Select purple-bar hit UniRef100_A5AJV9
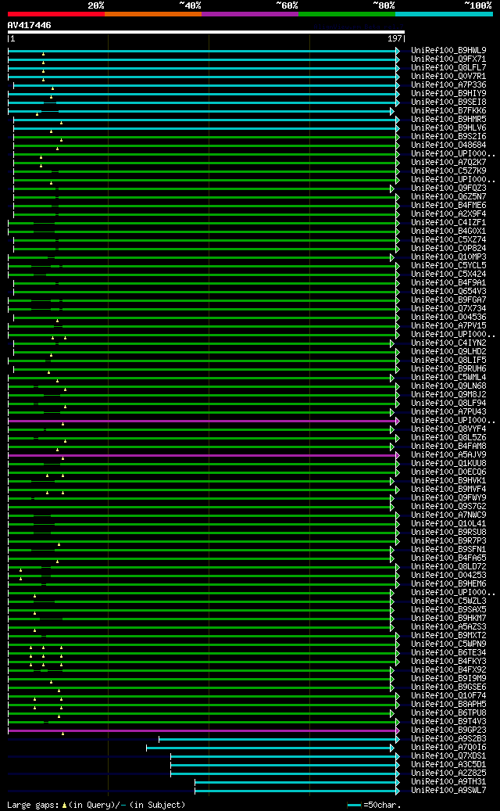This screenshot has height=811, width=500. click(x=448, y=454)
